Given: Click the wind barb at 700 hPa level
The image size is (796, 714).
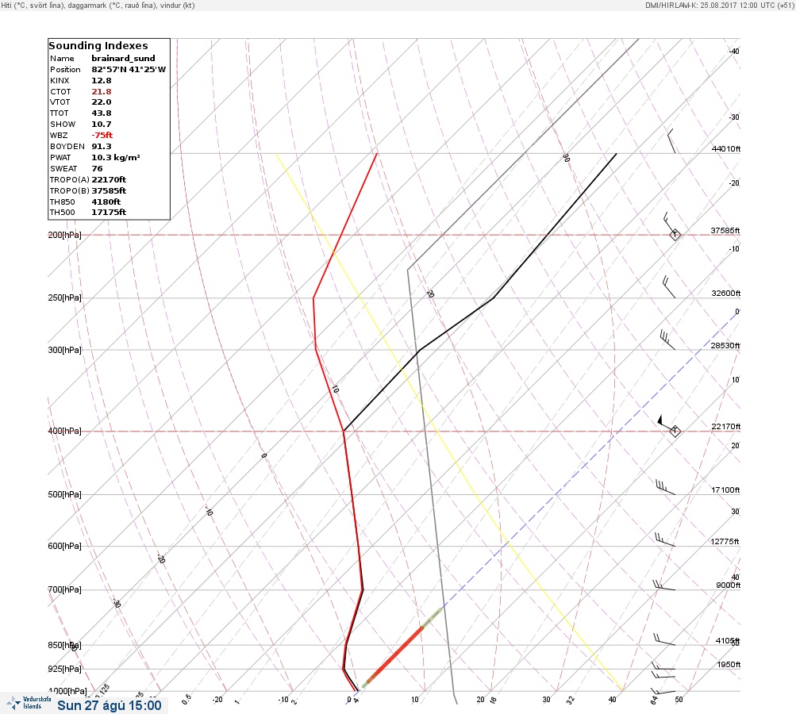Looking at the screenshot, I should [x=664, y=585].
